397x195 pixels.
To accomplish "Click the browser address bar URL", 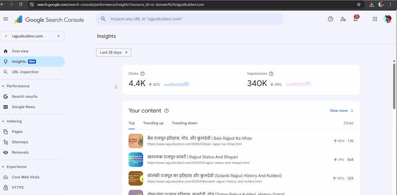I will tap(120, 5).
